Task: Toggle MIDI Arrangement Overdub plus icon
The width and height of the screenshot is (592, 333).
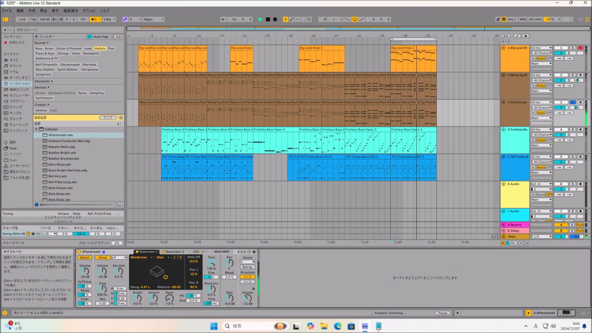Action: [286, 19]
